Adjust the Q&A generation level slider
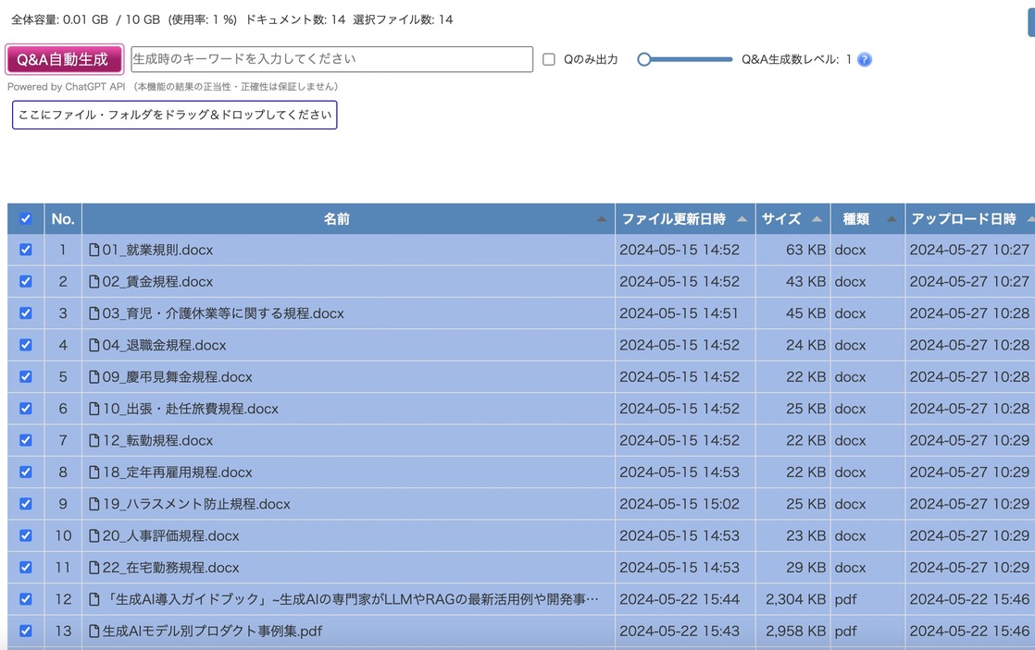The width and height of the screenshot is (1035, 650). pos(686,58)
